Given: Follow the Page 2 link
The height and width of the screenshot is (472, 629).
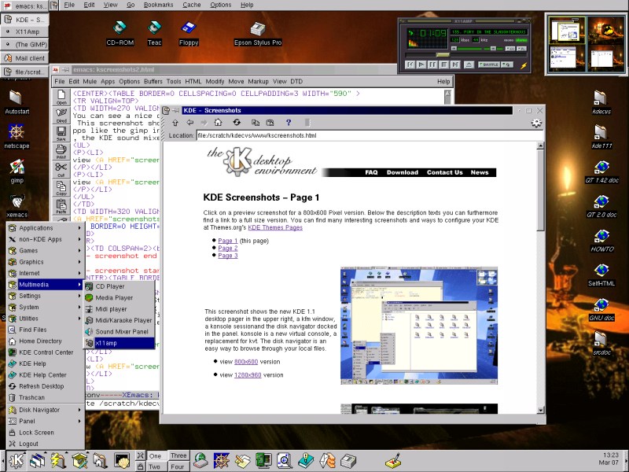Looking at the screenshot, I should click(228, 248).
